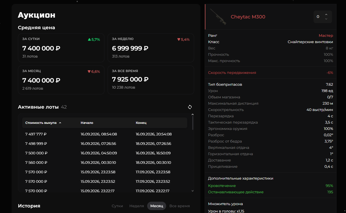346x213 pixels.
Task: Click the Конец column header
Action: point(141,123)
